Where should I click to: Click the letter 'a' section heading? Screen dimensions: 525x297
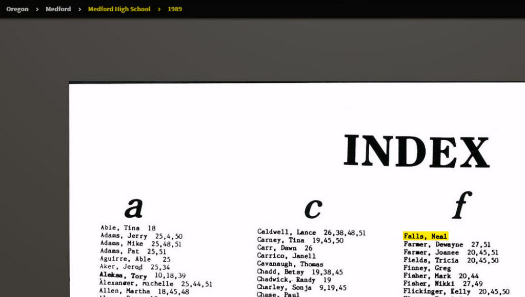(x=133, y=207)
